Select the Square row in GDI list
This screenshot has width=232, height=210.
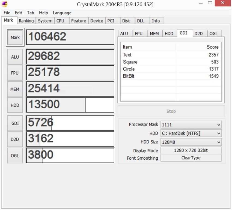coord(171,62)
